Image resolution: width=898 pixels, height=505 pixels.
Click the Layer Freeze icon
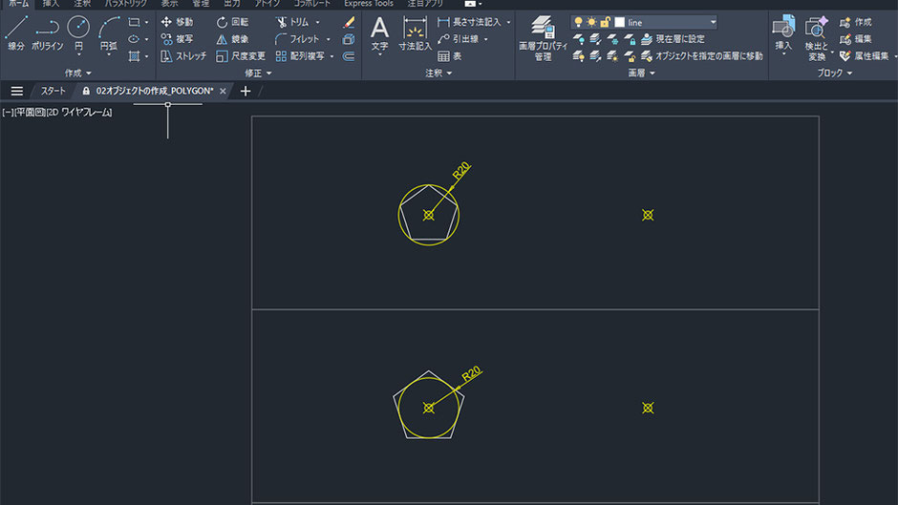[x=612, y=39]
